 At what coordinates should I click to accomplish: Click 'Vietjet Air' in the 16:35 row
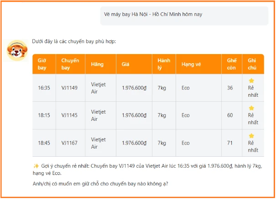98,88
